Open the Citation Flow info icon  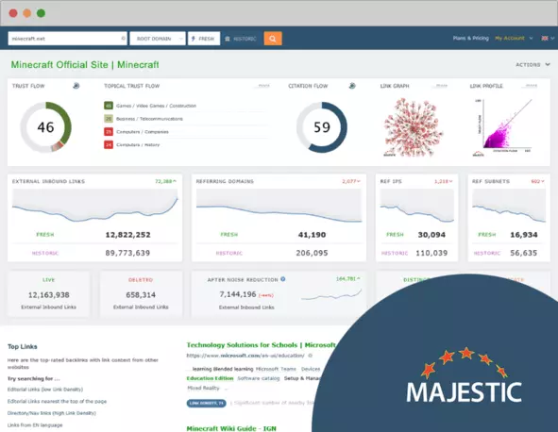coord(352,86)
